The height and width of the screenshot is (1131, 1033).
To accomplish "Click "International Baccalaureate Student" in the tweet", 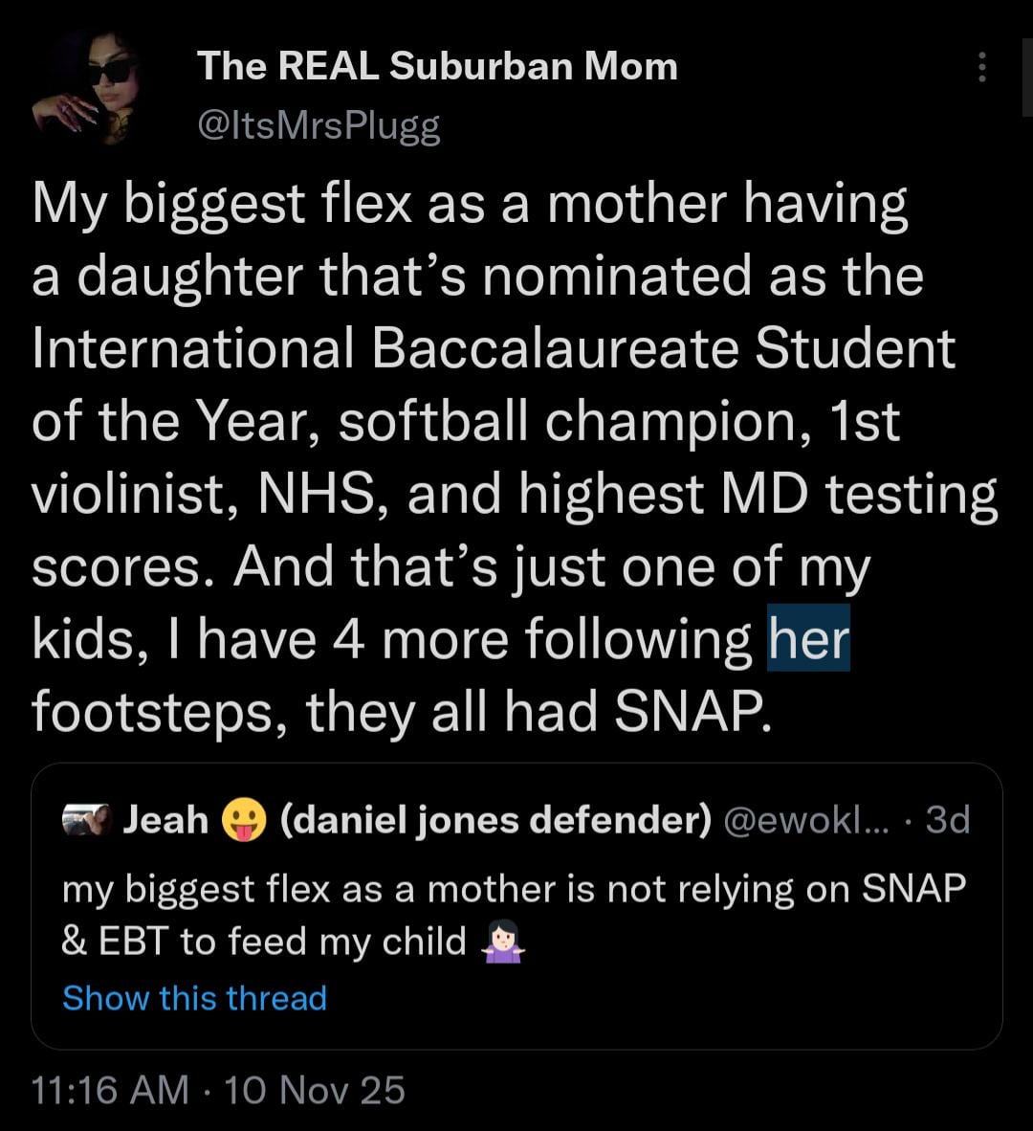I will (494, 348).
